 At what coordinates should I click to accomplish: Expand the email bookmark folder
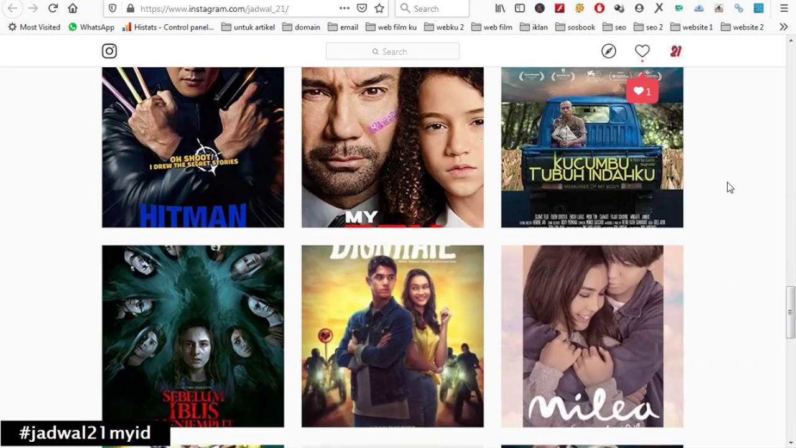(x=343, y=27)
